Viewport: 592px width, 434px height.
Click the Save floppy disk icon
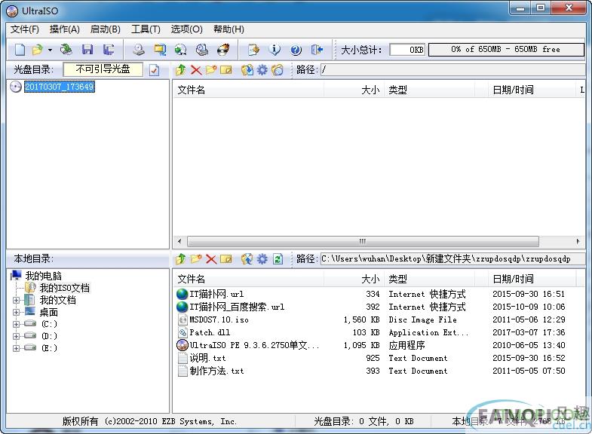click(87, 50)
